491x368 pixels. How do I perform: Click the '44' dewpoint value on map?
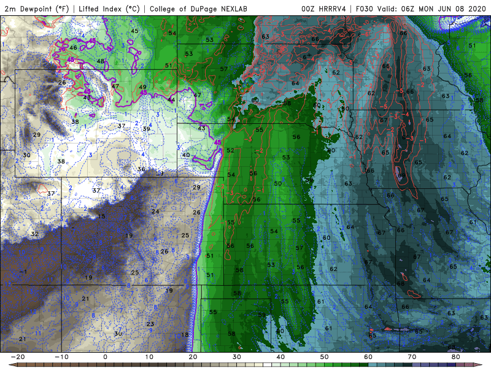171,100
